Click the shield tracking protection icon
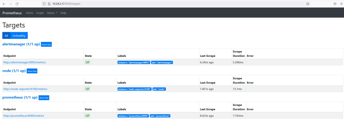 click(44, 4)
